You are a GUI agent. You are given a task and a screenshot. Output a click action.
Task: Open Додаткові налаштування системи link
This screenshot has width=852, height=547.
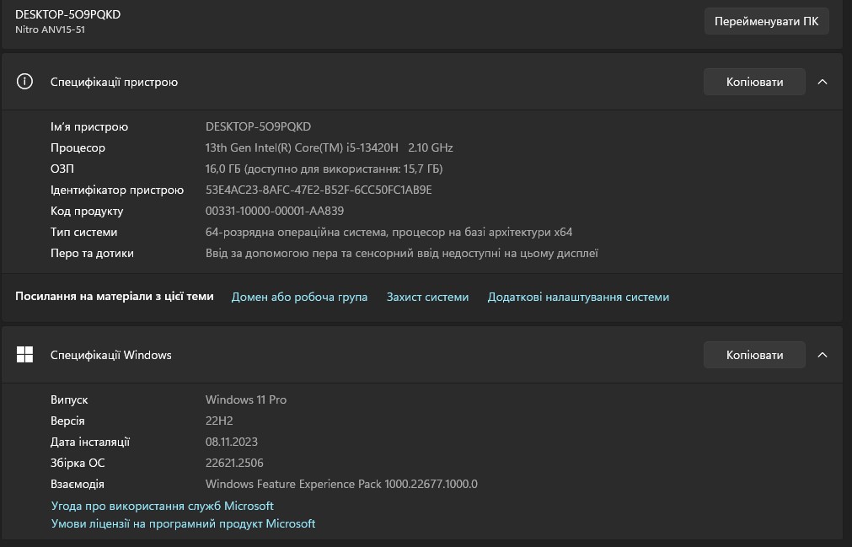coord(578,297)
